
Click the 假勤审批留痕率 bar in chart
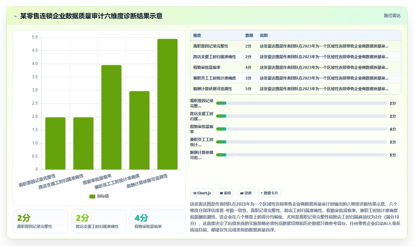111,117
